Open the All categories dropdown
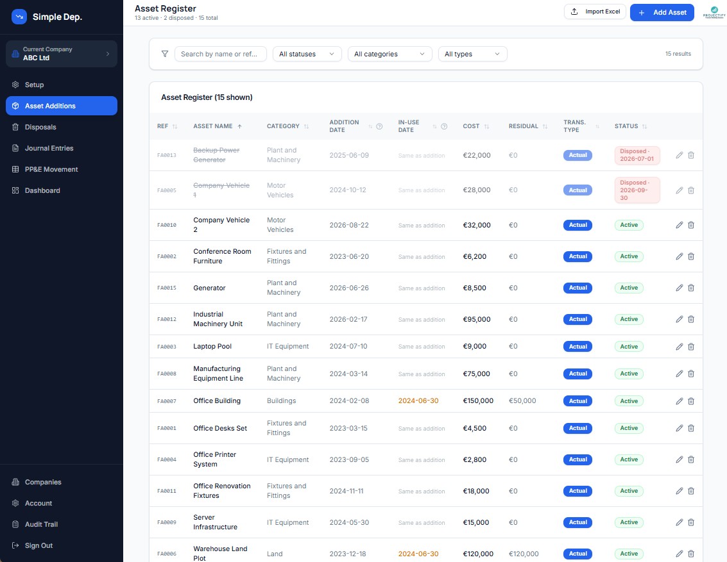The height and width of the screenshot is (562, 727). coord(389,54)
